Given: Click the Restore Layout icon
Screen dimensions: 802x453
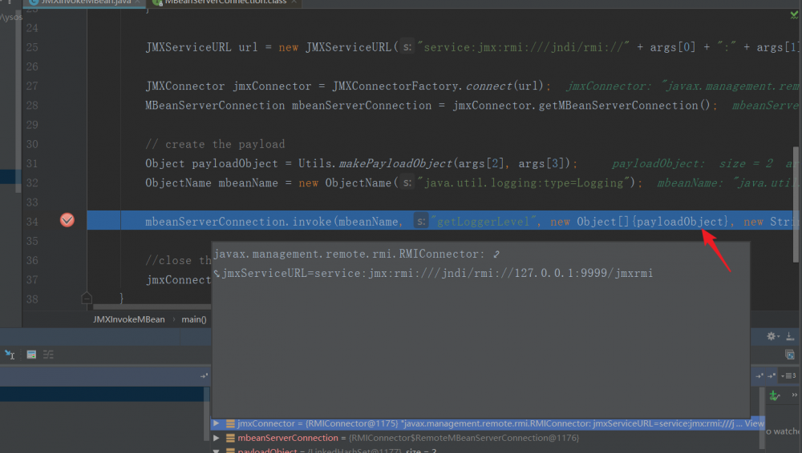Looking at the screenshot, I should [x=790, y=355].
